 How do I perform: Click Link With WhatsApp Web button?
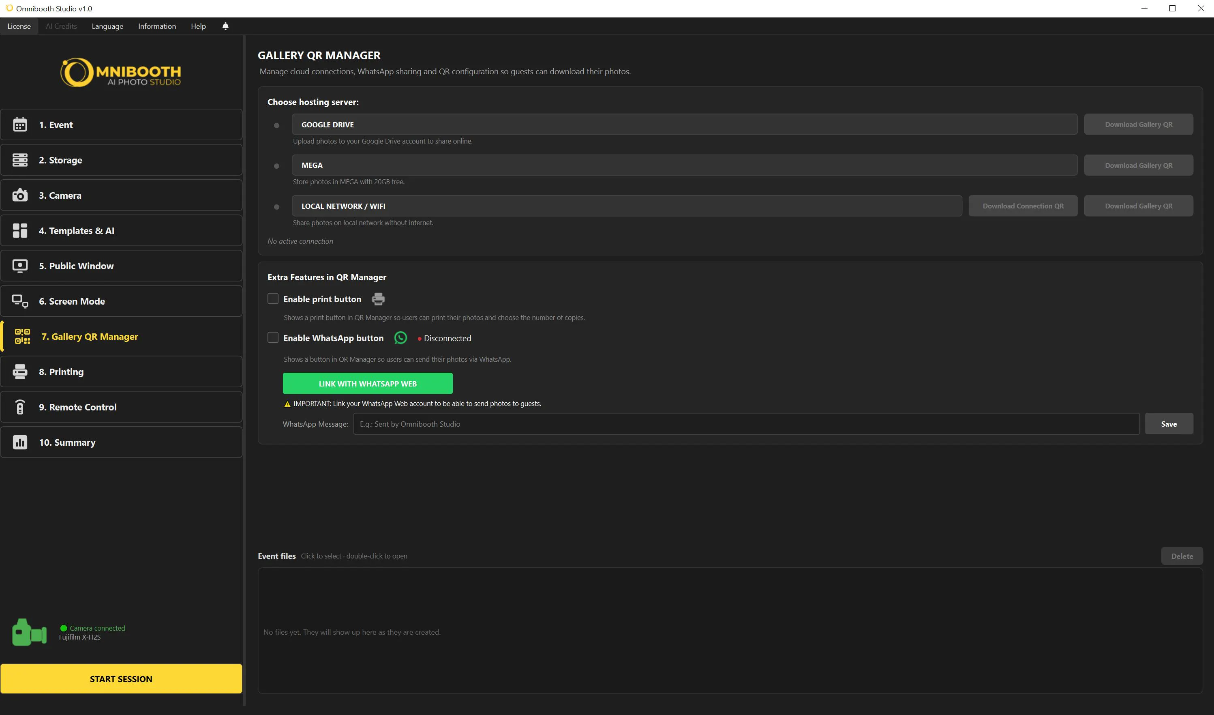click(368, 384)
